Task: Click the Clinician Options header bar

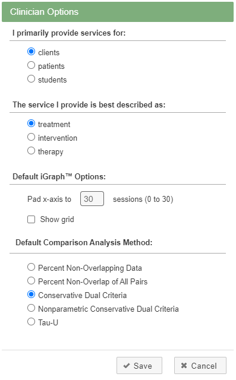Action: coord(118,12)
